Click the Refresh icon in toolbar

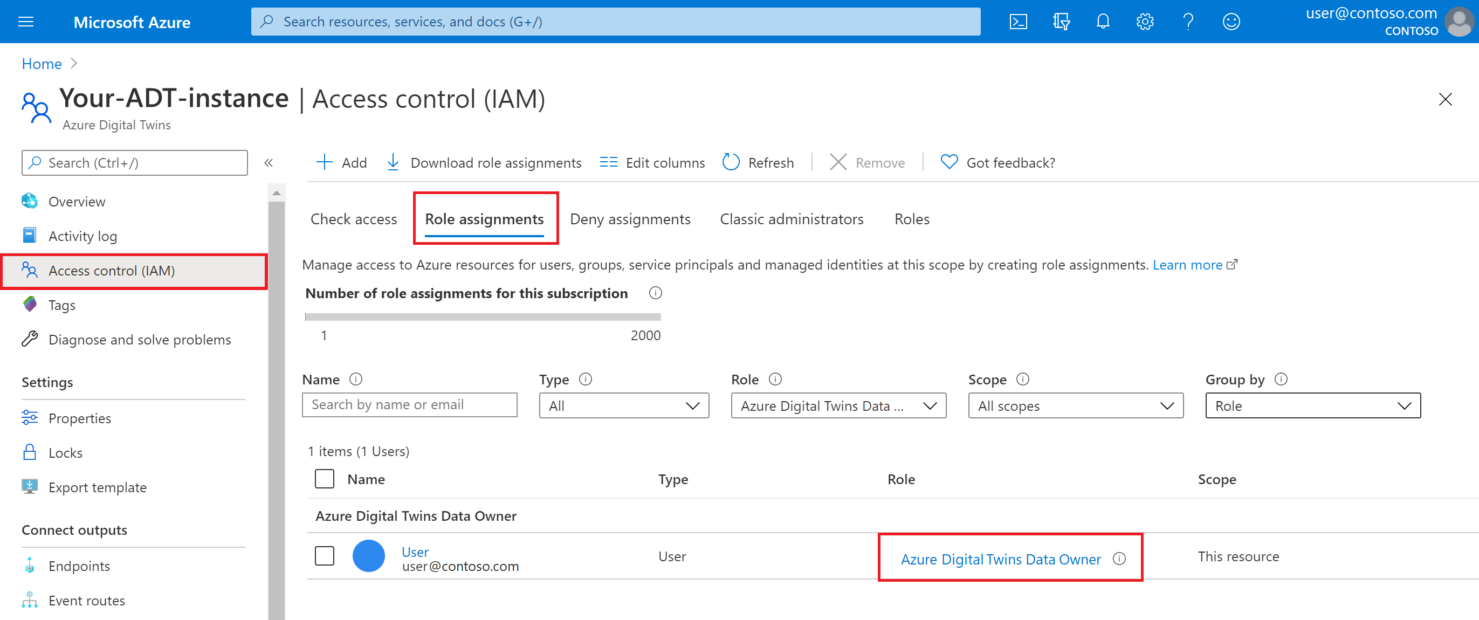click(x=731, y=162)
